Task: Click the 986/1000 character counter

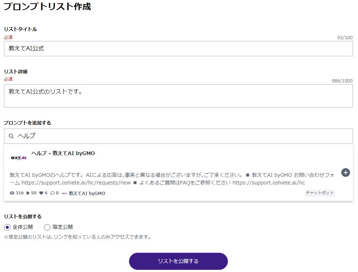Action: click(x=342, y=81)
